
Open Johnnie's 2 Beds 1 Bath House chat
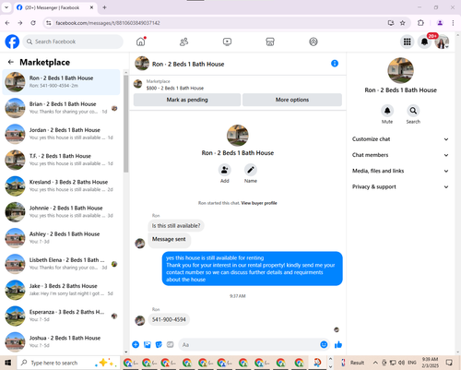(61, 212)
